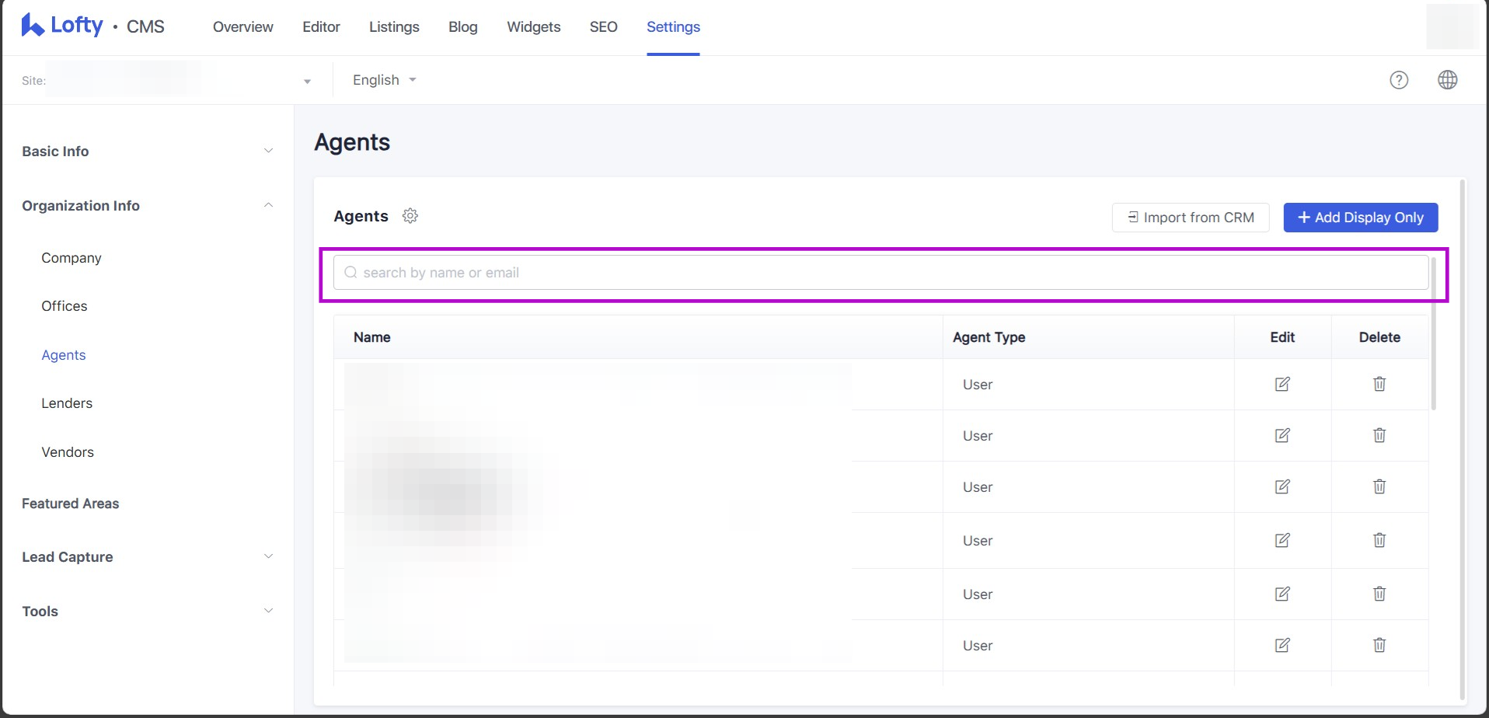Delete the second agent row with trash icon
This screenshot has height=718, width=1489.
tap(1379, 435)
